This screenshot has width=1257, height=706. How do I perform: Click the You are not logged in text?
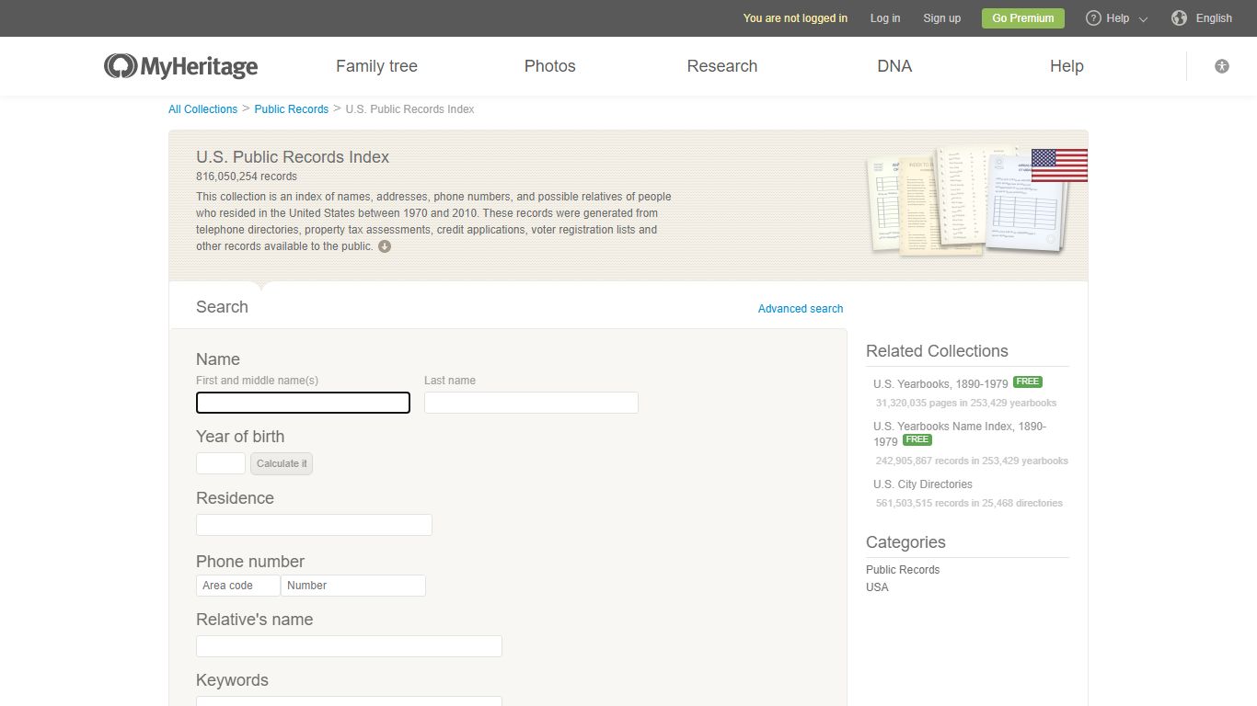[x=795, y=18]
